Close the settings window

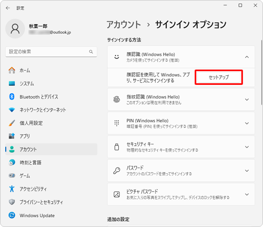point(255,5)
